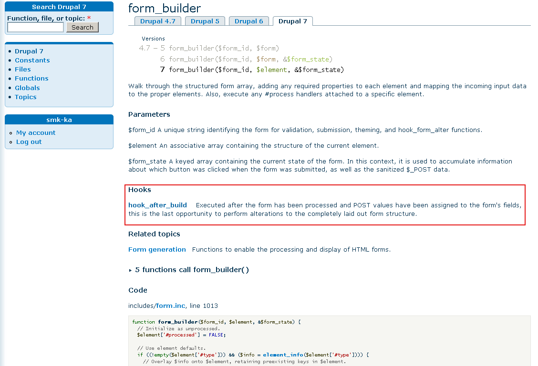Switch to the Drupal 6 tab

(x=249, y=21)
